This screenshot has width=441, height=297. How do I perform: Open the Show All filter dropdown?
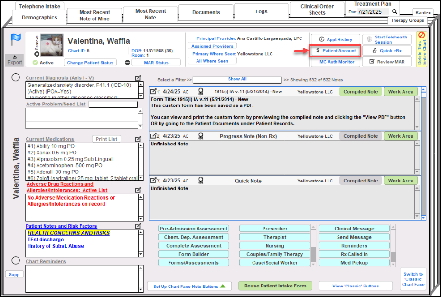[237, 79]
